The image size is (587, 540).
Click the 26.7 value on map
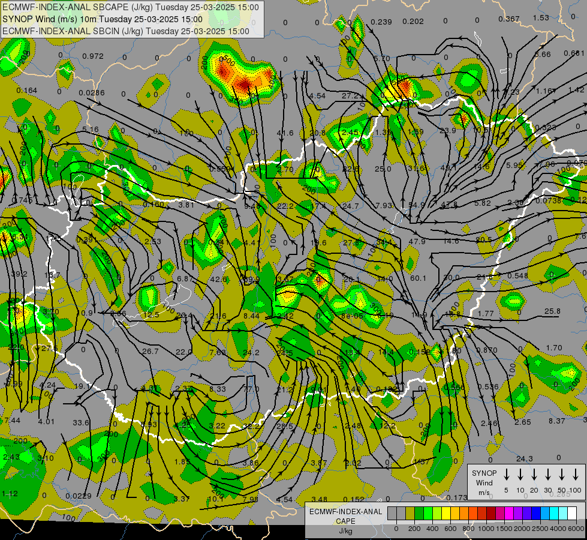[x=150, y=351]
